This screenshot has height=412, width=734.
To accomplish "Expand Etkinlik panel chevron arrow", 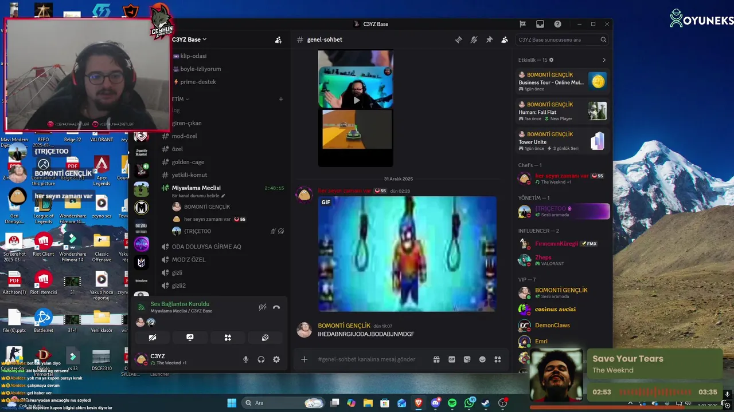I will coord(604,60).
